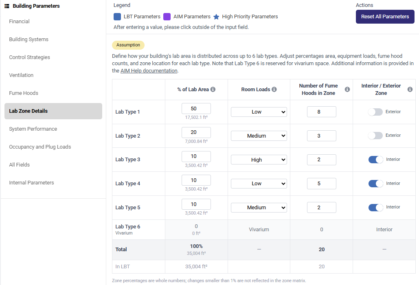The width and height of the screenshot is (419, 285).
Task: Click Lab Type 1 percent area field
Action: coord(196,108)
